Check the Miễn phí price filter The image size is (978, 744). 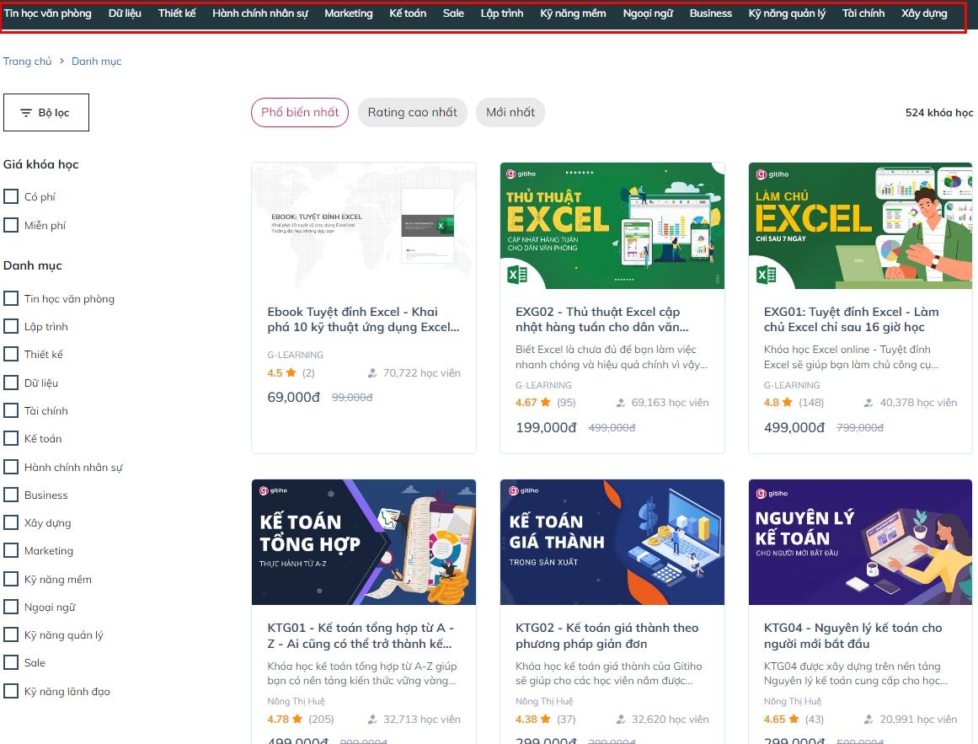(11, 224)
